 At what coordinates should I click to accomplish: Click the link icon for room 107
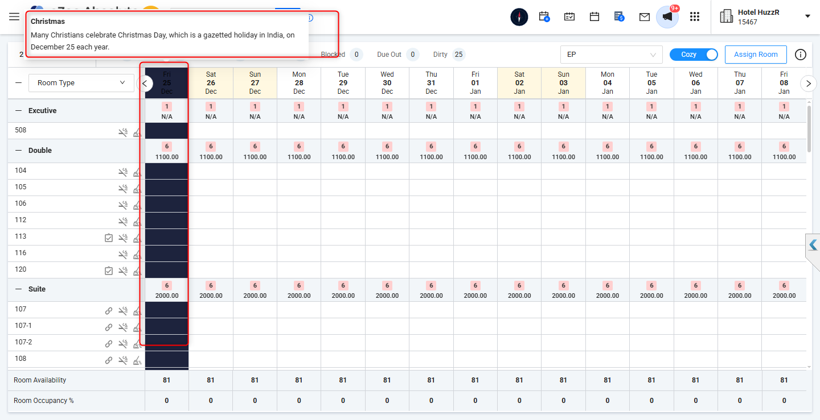109,311
